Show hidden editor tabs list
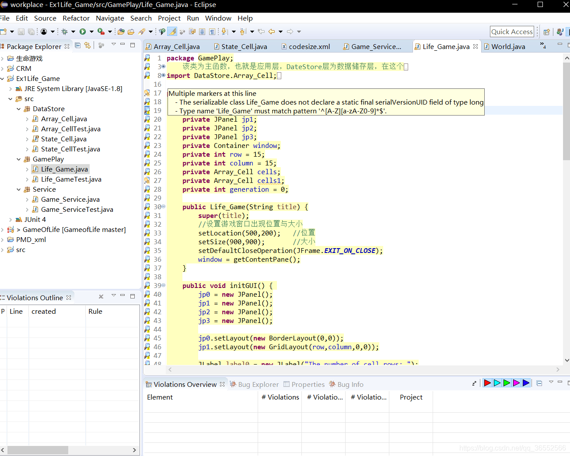 pos(543,45)
